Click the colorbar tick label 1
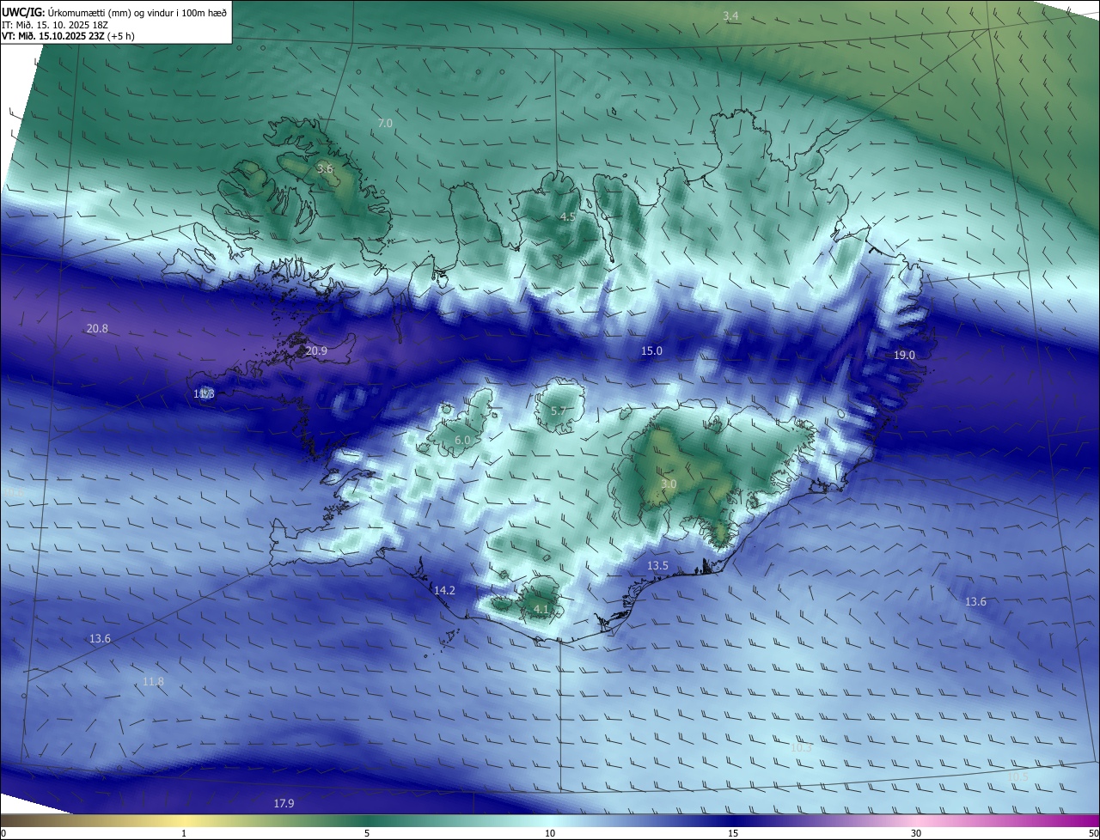Viewport: 1100px width, 840px height. point(184,833)
